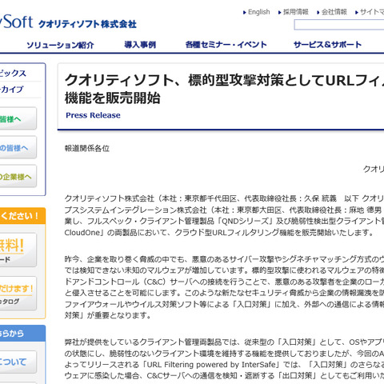Click the orange ください! banner header
Screen dimensions: 384x384
tap(22, 216)
